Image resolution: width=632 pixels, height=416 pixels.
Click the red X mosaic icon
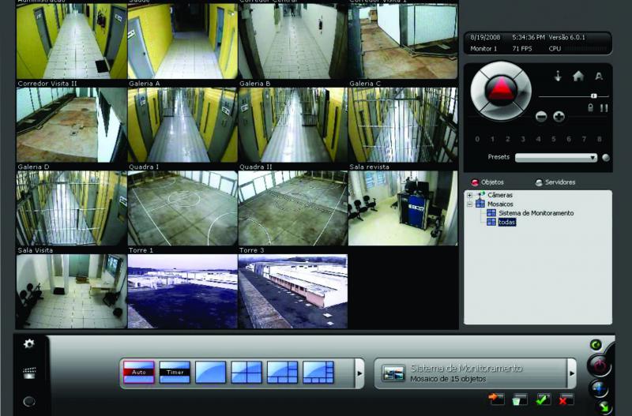(565, 399)
